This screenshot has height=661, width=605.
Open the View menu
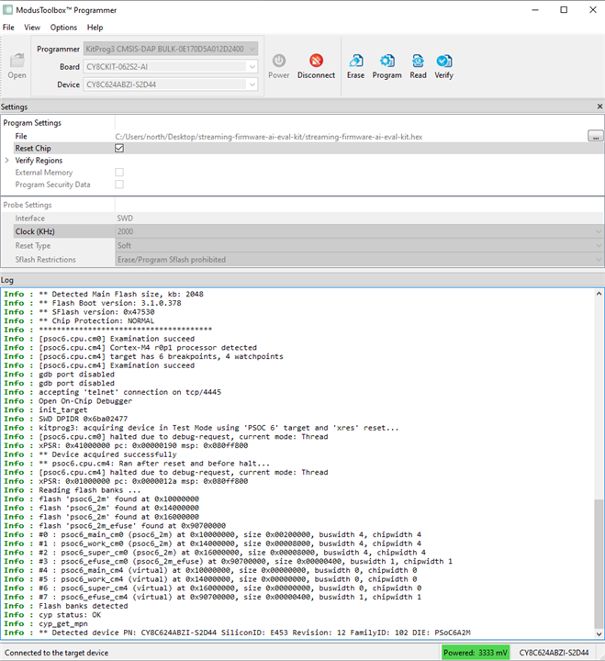tap(32, 28)
